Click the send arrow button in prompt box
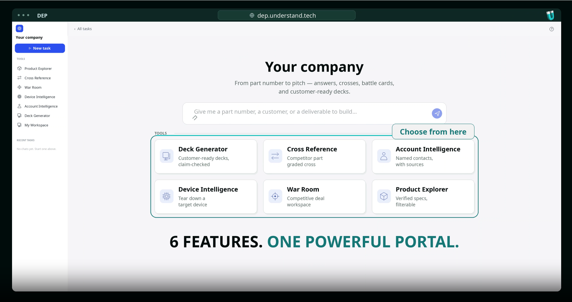 click(437, 114)
